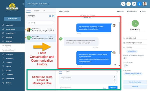Jump to latest message double-chevron
This screenshot has width=150, height=91.
click(115, 65)
